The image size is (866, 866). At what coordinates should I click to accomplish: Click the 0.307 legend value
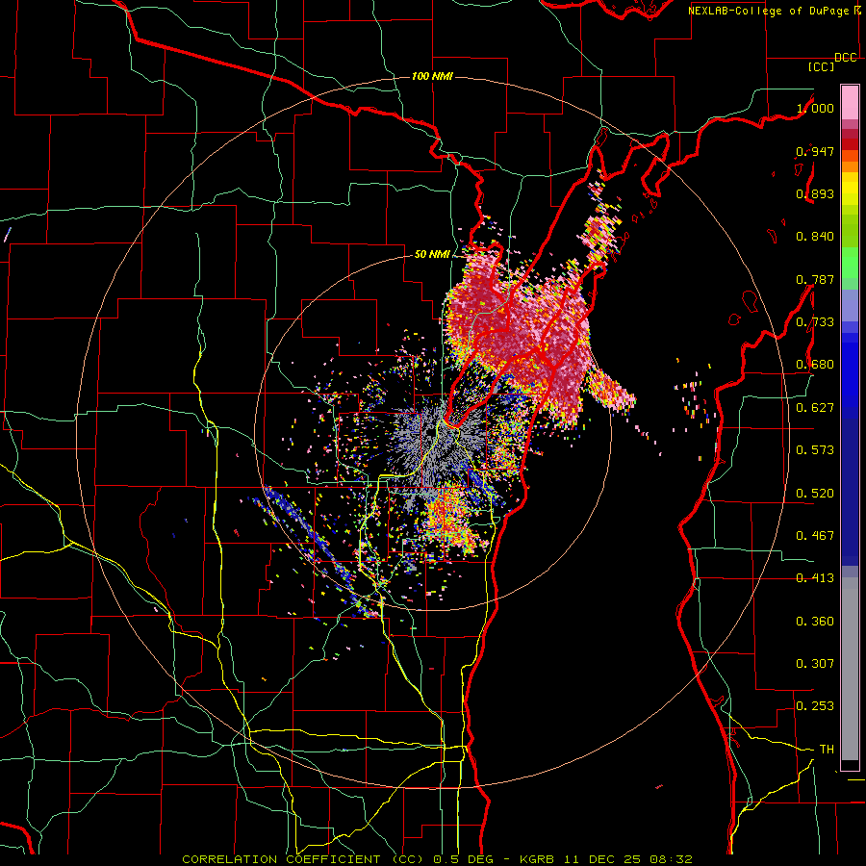click(x=815, y=664)
